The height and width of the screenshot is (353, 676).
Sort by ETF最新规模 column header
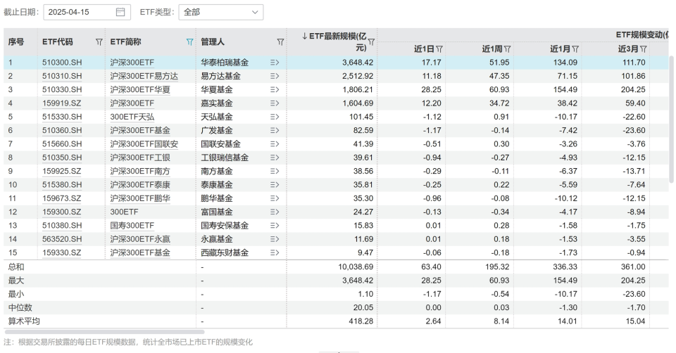pos(334,41)
